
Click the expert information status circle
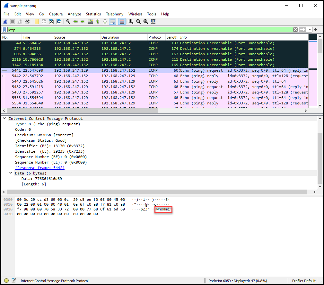tap(6, 281)
